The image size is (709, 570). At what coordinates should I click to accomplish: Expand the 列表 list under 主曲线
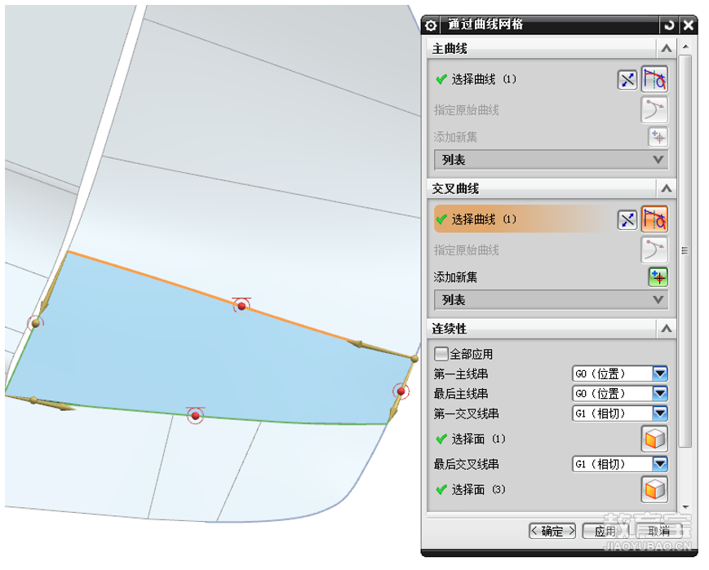pyautogui.click(x=551, y=160)
